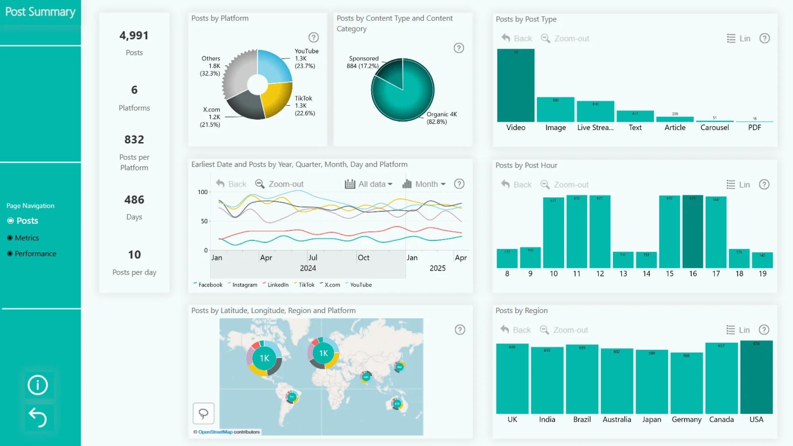This screenshot has width=793, height=446.
Task: Toggle Lin scale in Posts by Post Hour
Action: coord(738,185)
